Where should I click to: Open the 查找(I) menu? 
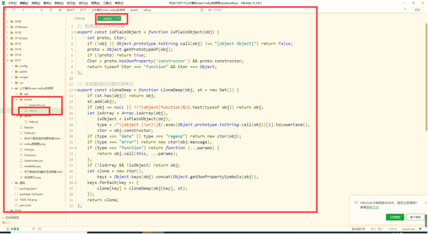[x=47, y=3]
